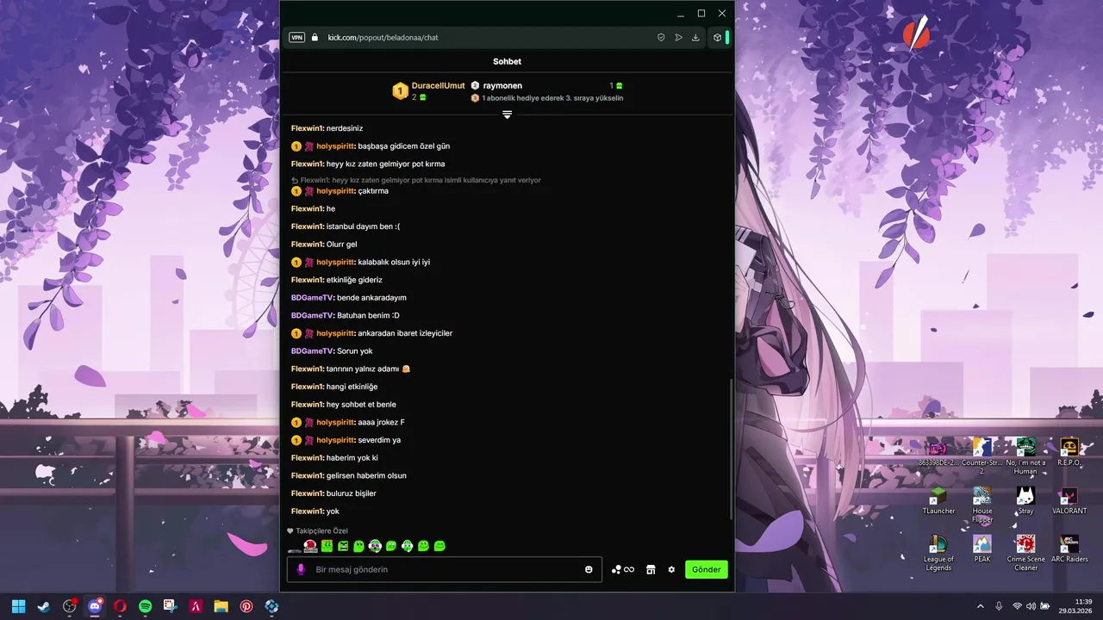The image size is (1103, 620).
Task: Open the red A app on taskbar
Action: point(196,606)
